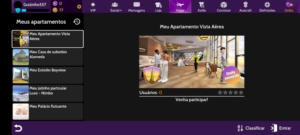Open the Estilo wardrobe

[202, 7]
